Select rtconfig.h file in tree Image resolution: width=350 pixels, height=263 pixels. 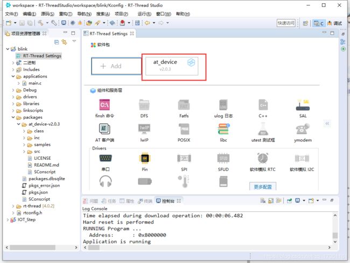tap(33, 212)
